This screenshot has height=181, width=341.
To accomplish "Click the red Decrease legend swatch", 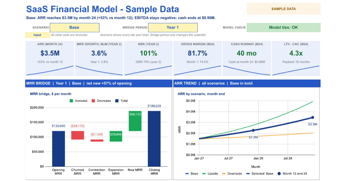I will [93, 101].
